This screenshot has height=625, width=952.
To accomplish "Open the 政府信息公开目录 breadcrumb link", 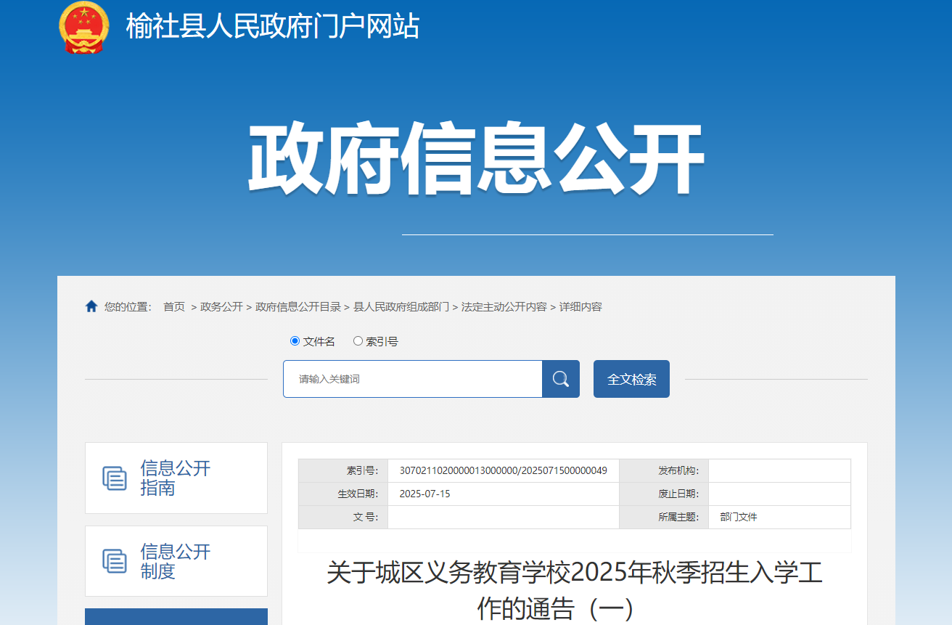I will click(x=298, y=307).
